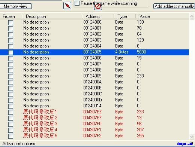Click the scrollbar down arrow
This screenshot has height=147, width=195.
(x=192, y=137)
